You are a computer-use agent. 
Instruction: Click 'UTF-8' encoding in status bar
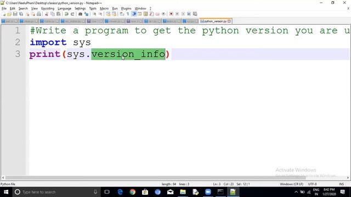[312, 184]
